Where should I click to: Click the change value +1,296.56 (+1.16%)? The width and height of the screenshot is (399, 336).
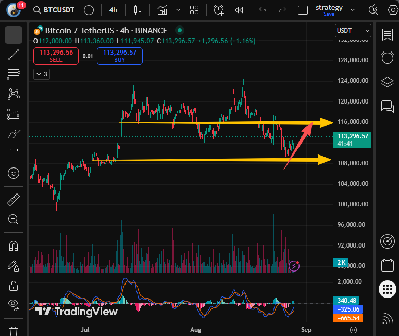[x=227, y=41]
